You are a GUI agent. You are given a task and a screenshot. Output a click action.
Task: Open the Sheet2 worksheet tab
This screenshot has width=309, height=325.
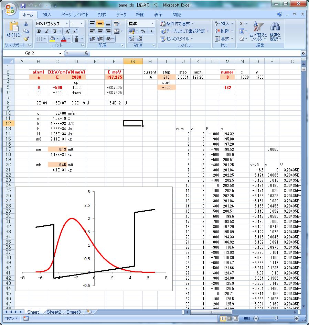point(54,312)
